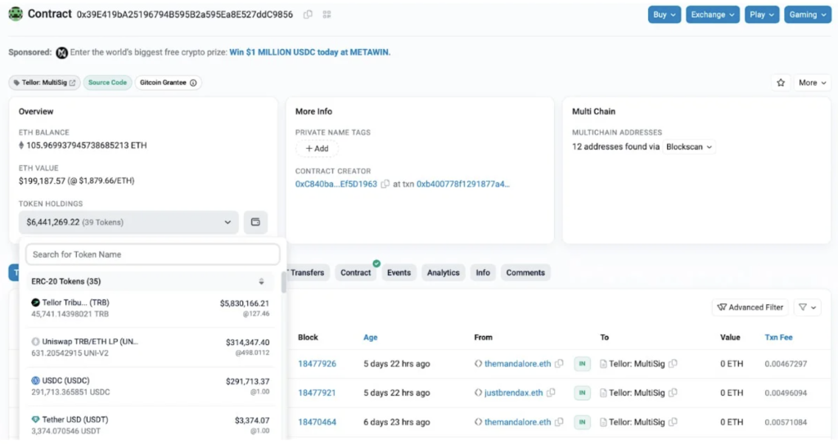Click ETH balance 105.969937945738685213 ETH
Screen dimensions: 838x444
(x=86, y=146)
